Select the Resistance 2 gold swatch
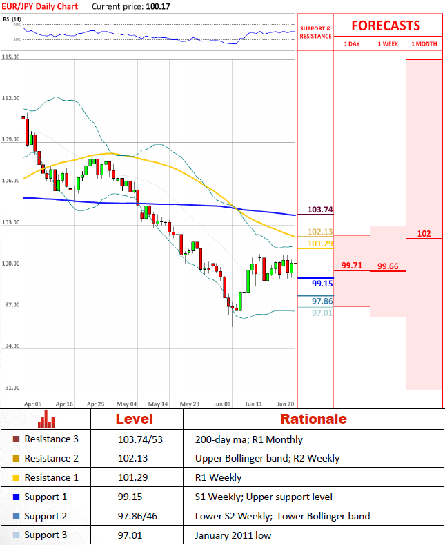445x545 pixels. (x=16, y=458)
